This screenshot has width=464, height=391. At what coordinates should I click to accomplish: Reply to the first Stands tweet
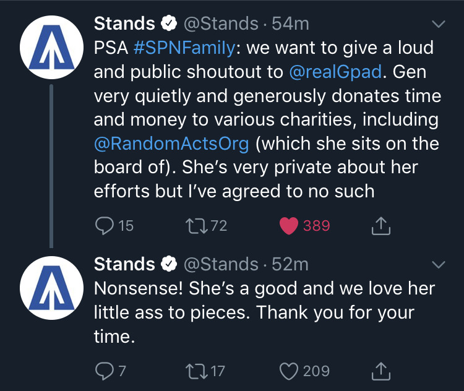pyautogui.click(x=105, y=226)
